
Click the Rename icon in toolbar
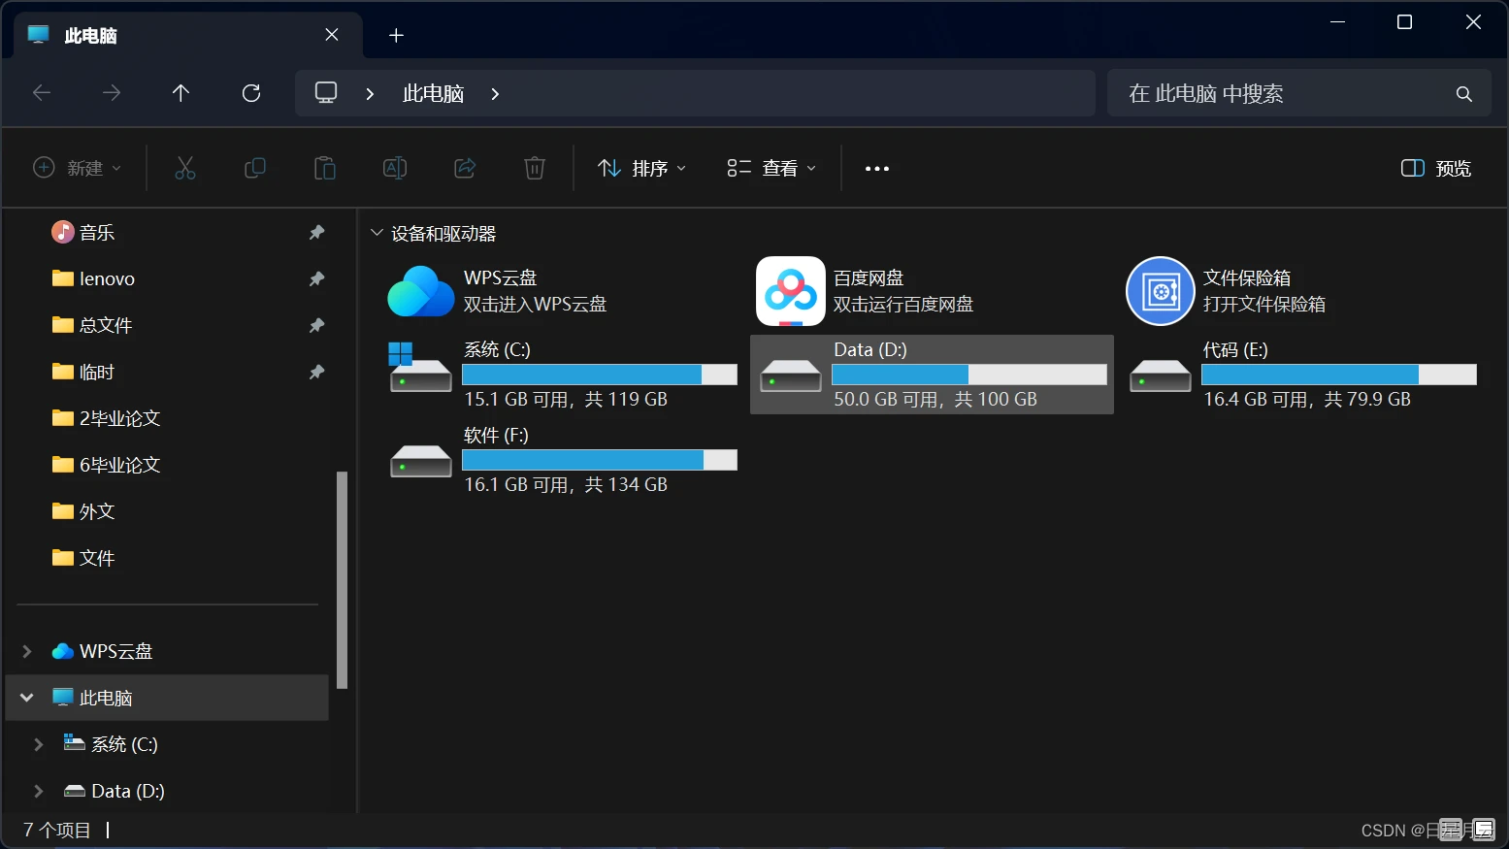[x=395, y=168]
